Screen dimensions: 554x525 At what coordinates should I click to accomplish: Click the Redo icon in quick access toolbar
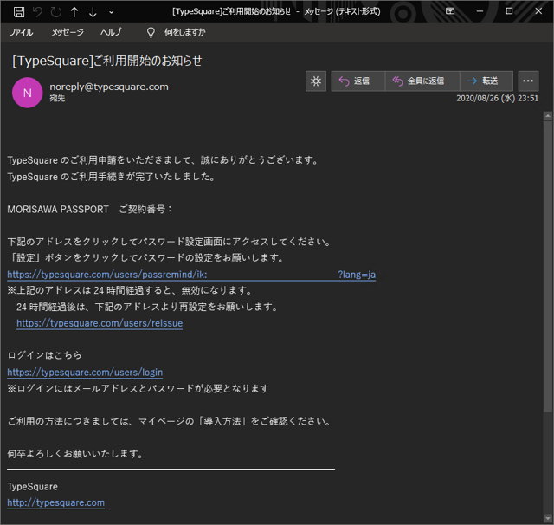pyautogui.click(x=55, y=12)
